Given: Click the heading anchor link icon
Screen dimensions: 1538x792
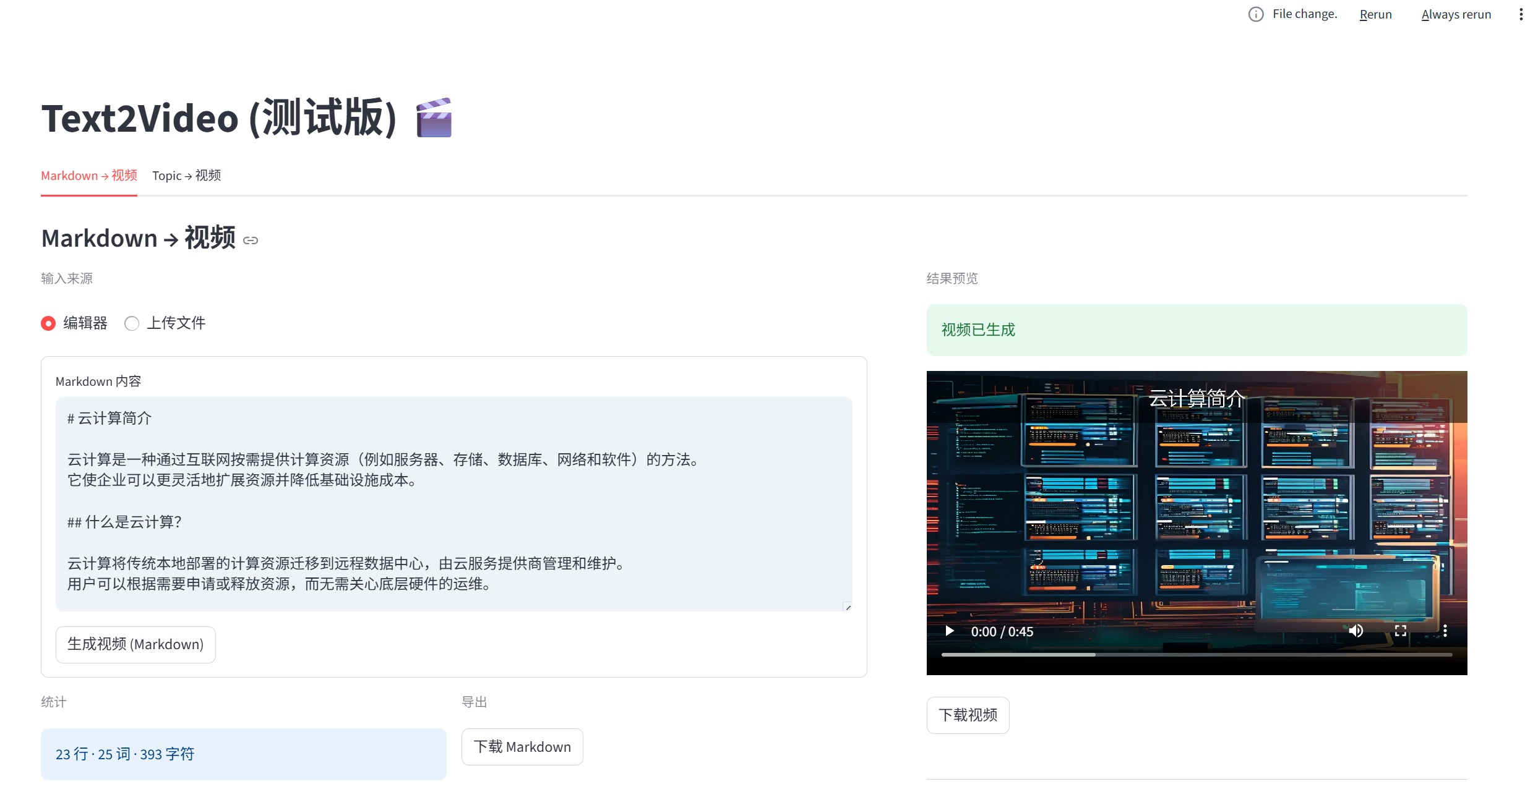Looking at the screenshot, I should [x=251, y=241].
